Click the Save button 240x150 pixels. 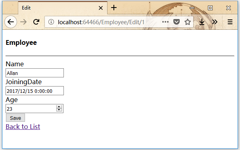click(15, 118)
